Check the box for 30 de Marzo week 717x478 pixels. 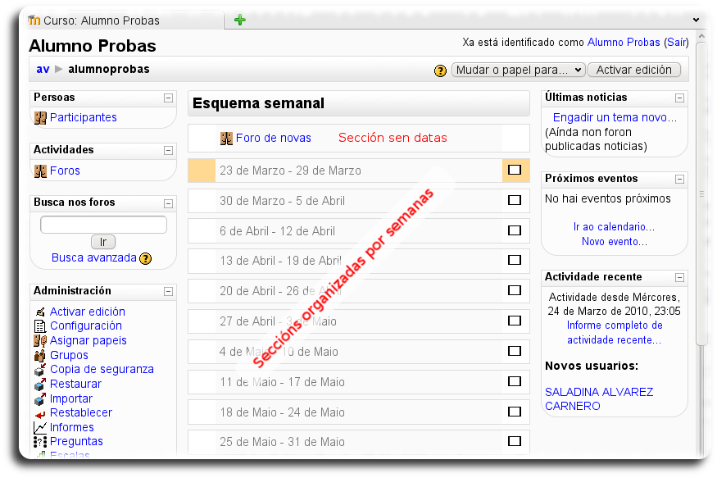[x=516, y=200]
